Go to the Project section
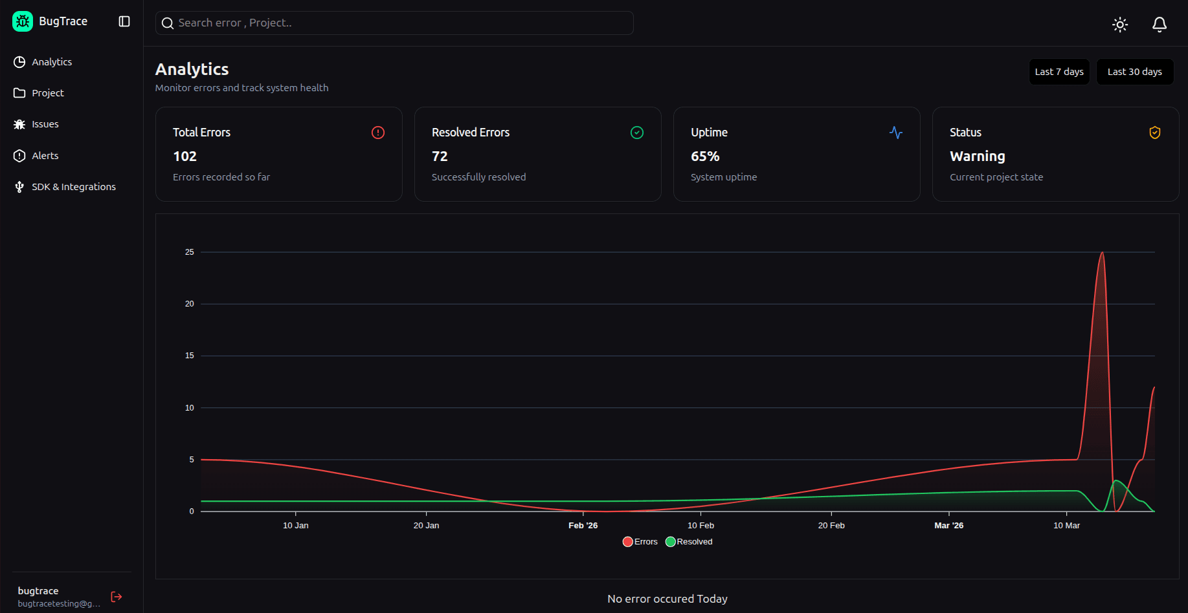Viewport: 1188px width, 613px height. click(48, 93)
